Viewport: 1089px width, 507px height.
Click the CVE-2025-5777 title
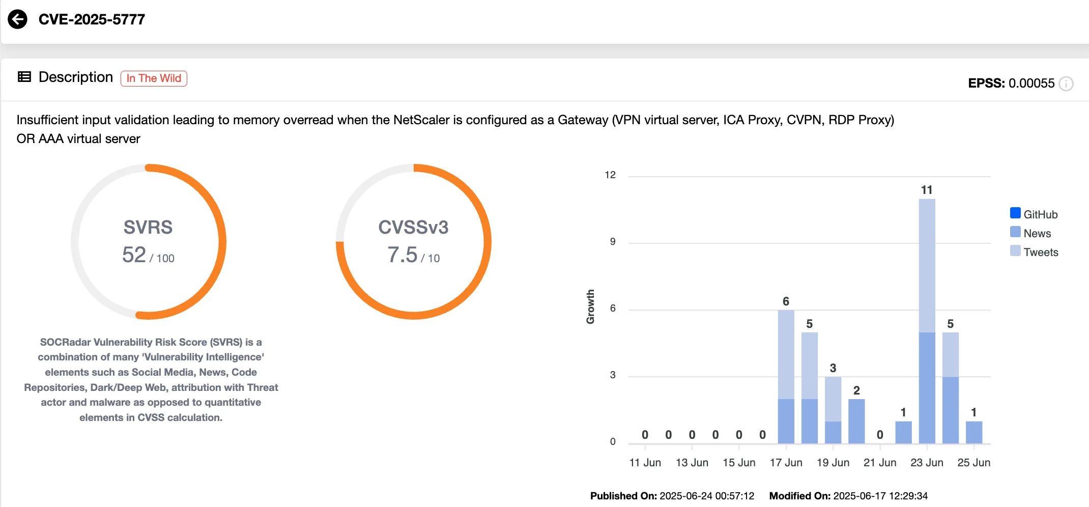pos(92,19)
